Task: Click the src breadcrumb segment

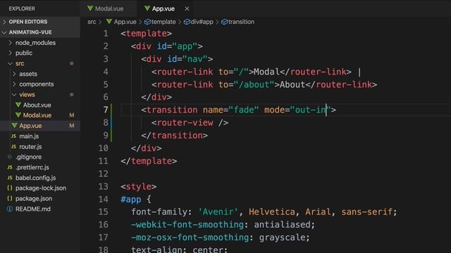Action: [92, 22]
